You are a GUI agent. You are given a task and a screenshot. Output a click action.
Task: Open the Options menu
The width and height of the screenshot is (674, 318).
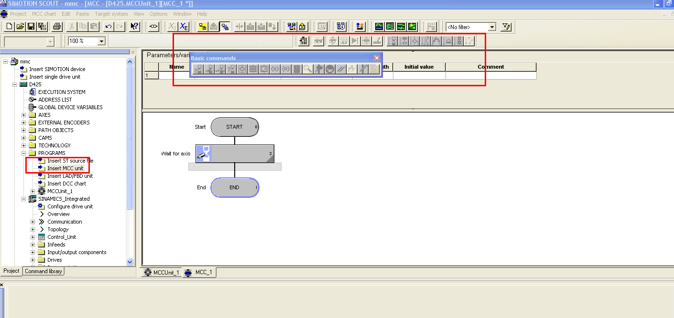tap(159, 14)
